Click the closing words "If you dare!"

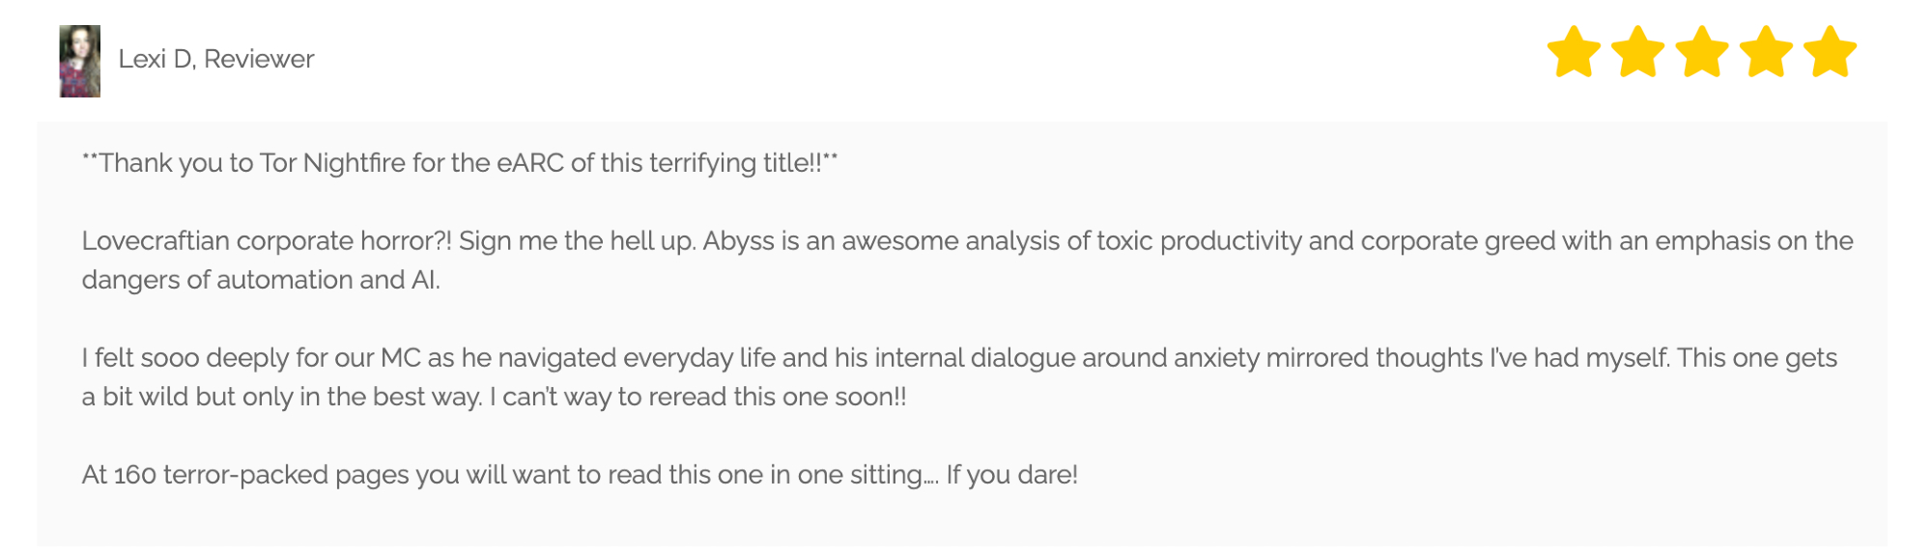click(1011, 475)
